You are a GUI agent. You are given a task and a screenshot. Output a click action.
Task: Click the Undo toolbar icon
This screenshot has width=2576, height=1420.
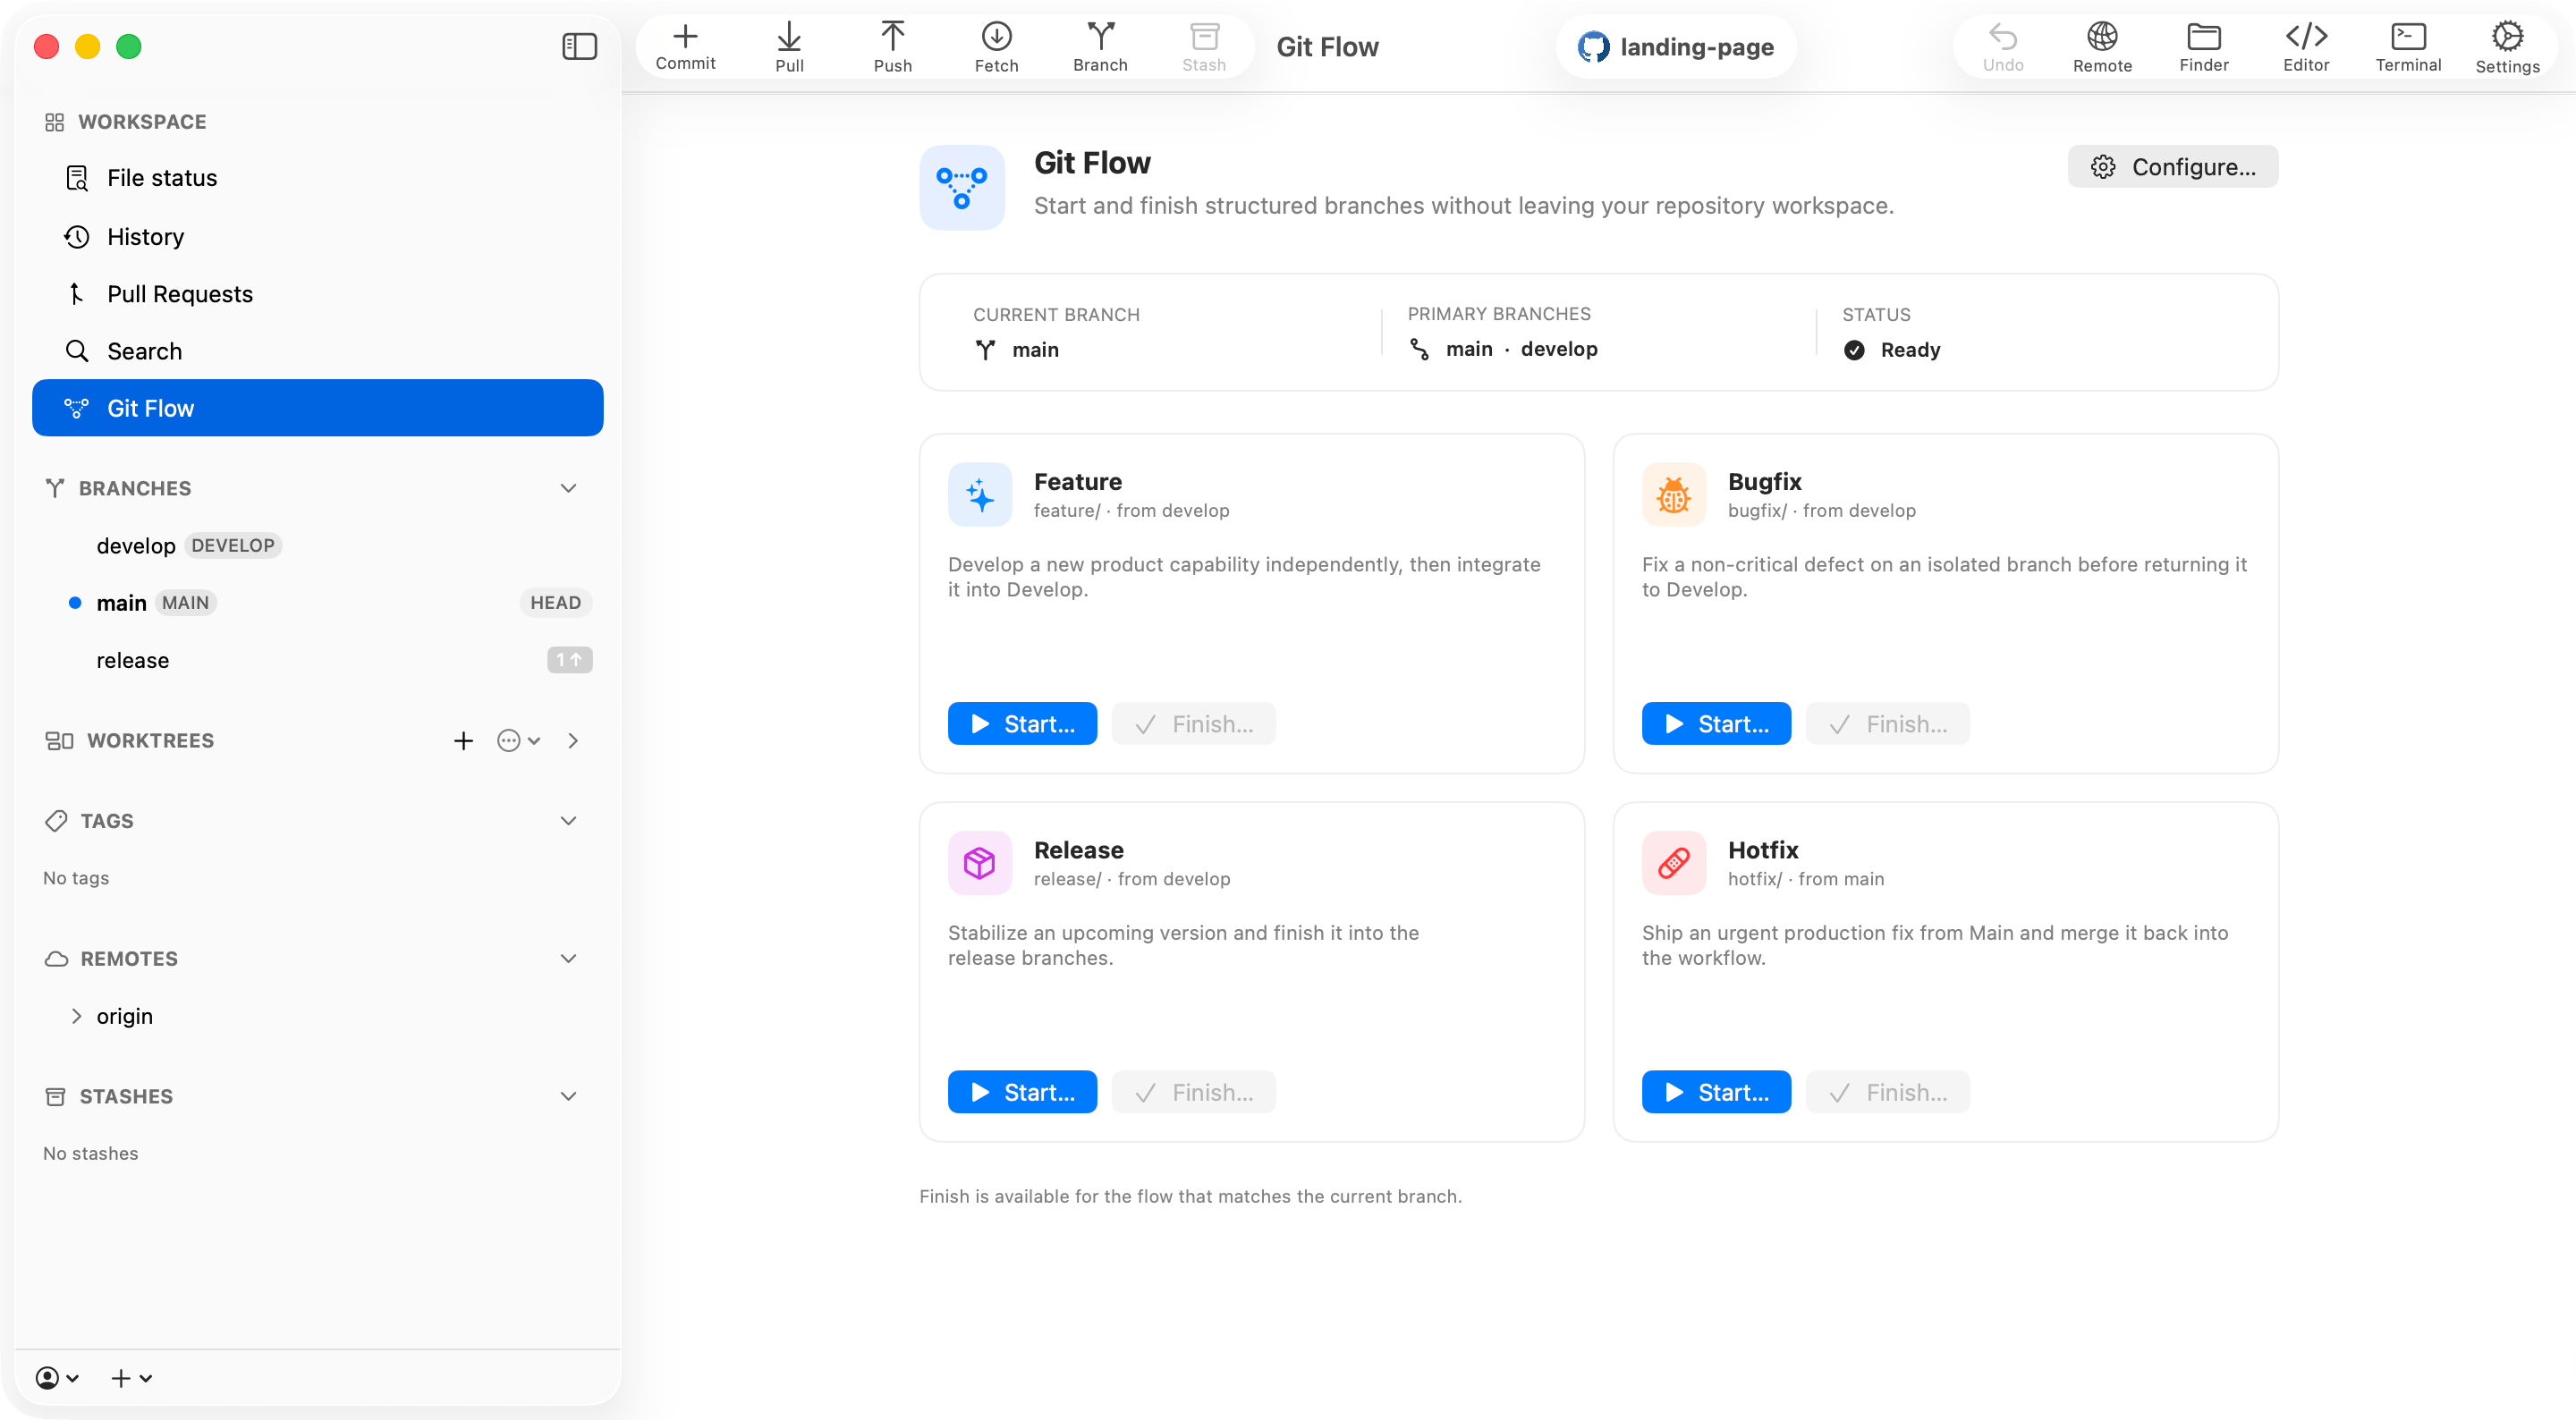click(2003, 47)
